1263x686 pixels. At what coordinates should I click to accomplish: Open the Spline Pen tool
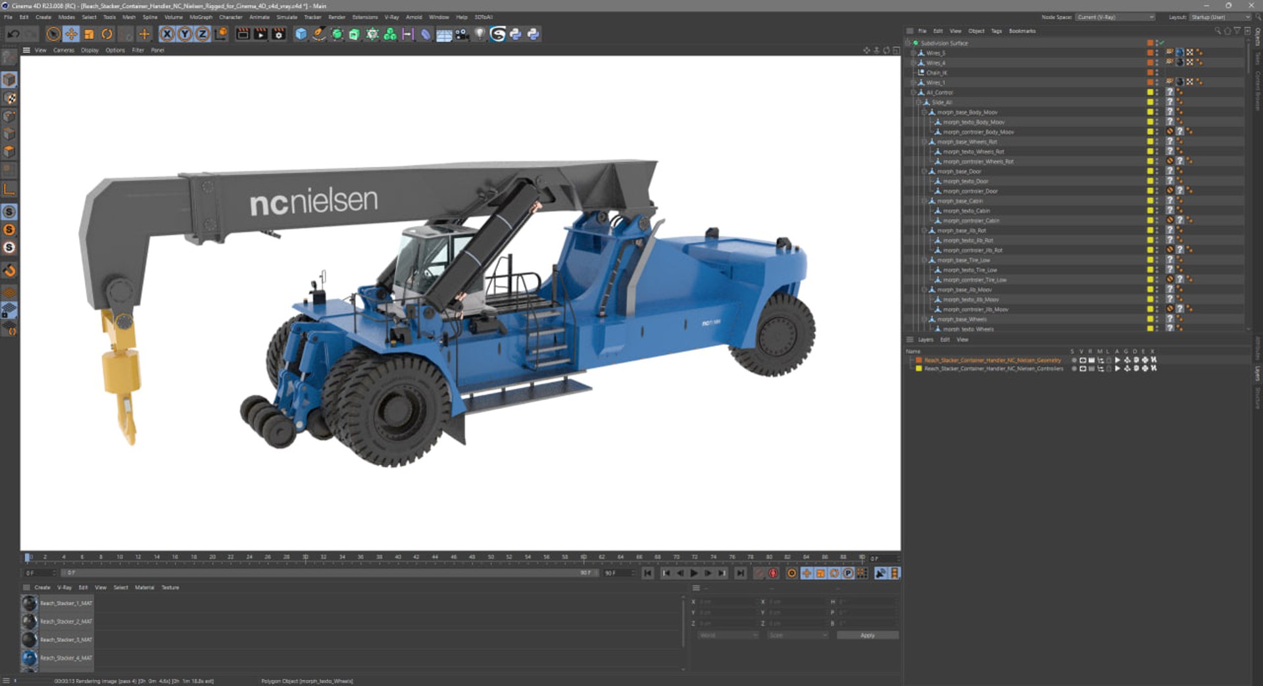(318, 34)
